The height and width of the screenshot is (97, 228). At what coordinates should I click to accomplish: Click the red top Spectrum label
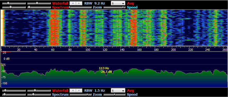tap(60, 7)
